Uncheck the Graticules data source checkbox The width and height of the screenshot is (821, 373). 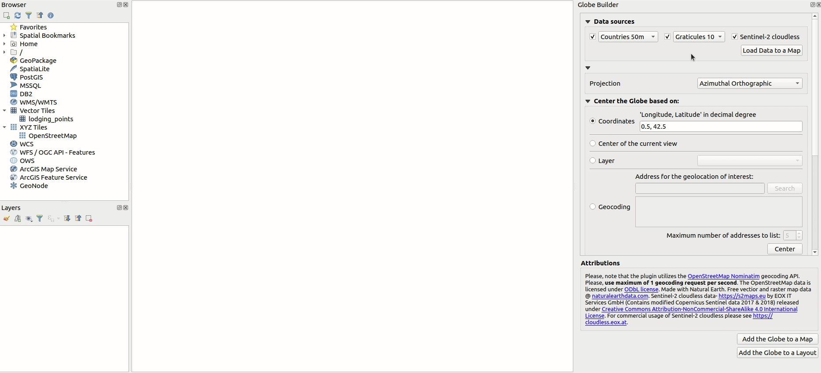tap(667, 37)
